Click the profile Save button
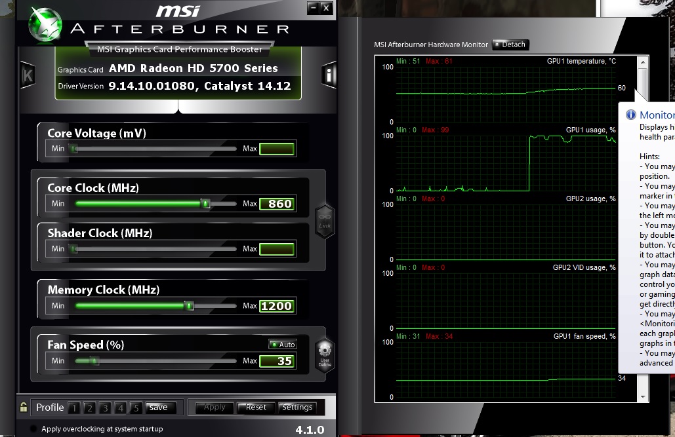The image size is (675, 437). [x=161, y=408]
